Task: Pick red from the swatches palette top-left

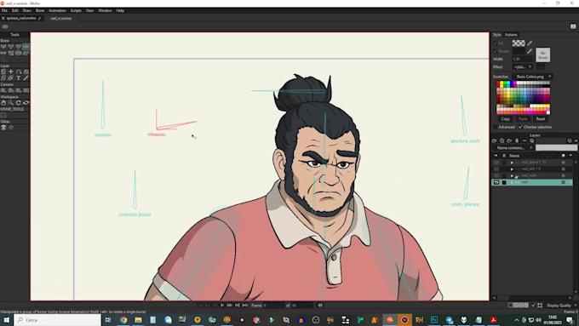Action: tap(498, 83)
